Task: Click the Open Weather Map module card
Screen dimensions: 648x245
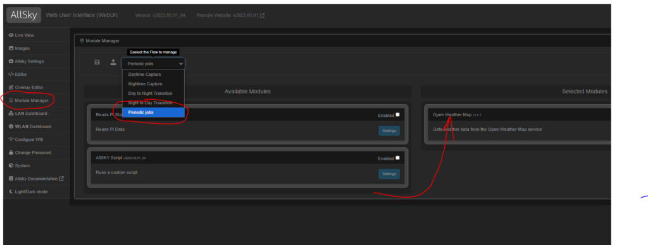Action: click(518, 124)
